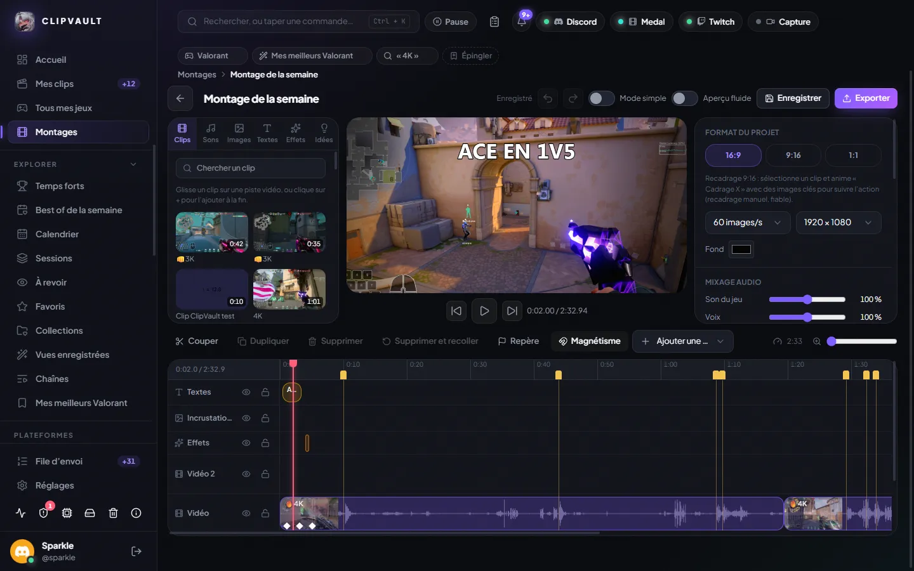Open the Idées tab

(x=324, y=133)
